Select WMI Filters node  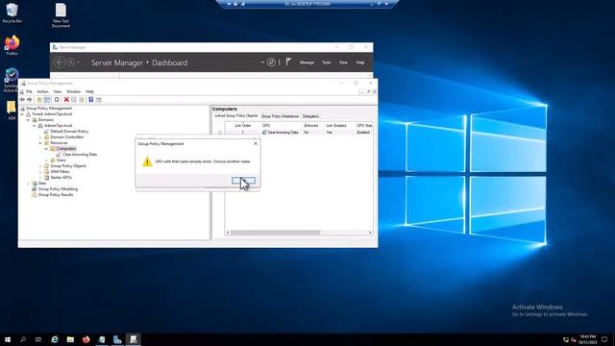[x=60, y=172]
